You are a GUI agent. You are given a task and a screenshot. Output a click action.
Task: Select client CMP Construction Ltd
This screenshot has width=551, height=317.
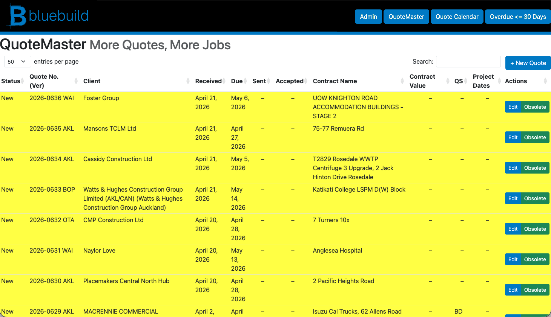(114, 220)
